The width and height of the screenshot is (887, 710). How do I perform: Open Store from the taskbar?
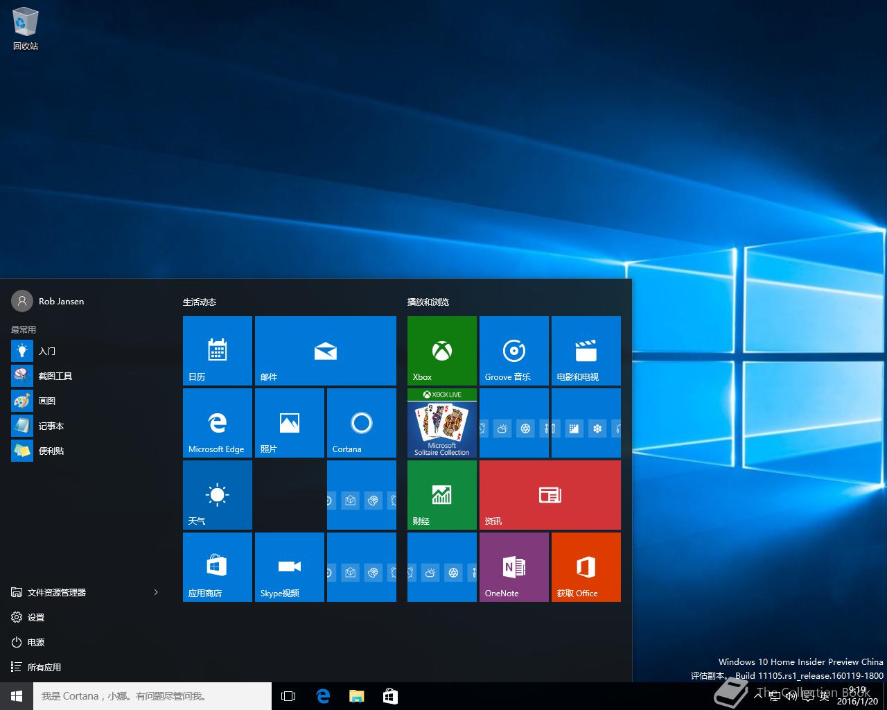point(390,696)
